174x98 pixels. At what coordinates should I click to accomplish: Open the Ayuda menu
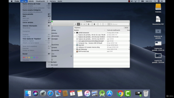point(60,1)
